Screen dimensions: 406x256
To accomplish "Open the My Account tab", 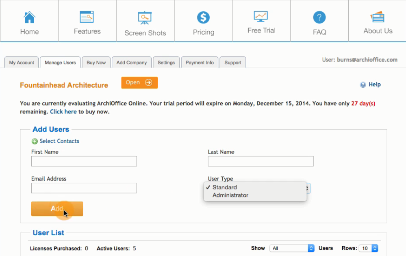I will [x=22, y=63].
